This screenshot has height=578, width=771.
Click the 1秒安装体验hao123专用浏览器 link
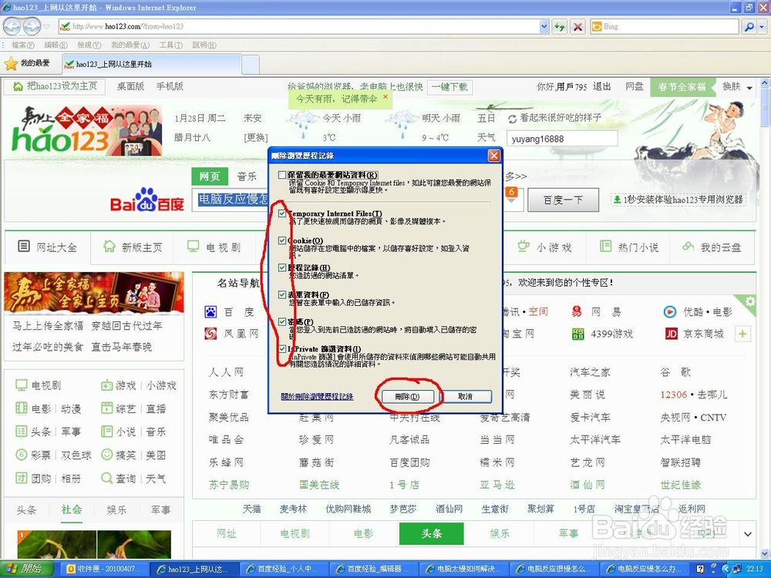click(678, 200)
